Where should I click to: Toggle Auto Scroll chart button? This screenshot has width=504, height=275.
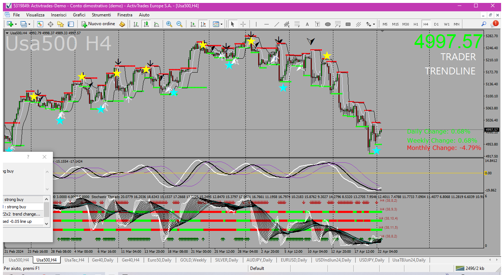[193, 24]
